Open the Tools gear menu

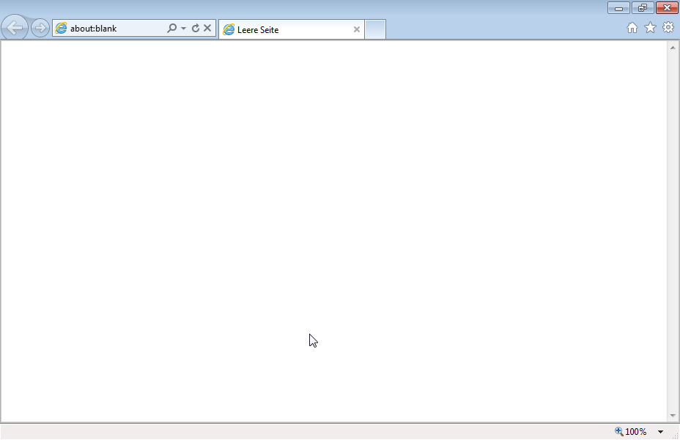668,27
